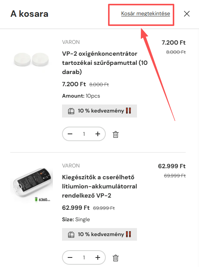Increase quantity of the filter cotton item
199x267 pixels.
(x=98, y=134)
